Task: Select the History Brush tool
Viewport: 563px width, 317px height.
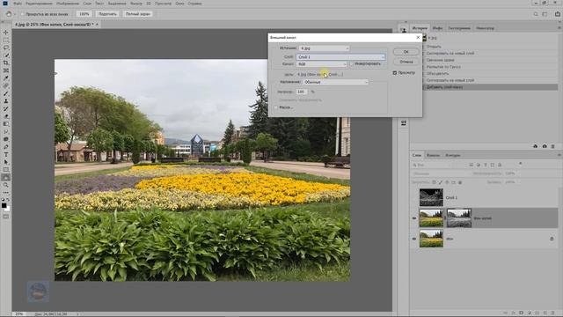Action: (x=6, y=108)
